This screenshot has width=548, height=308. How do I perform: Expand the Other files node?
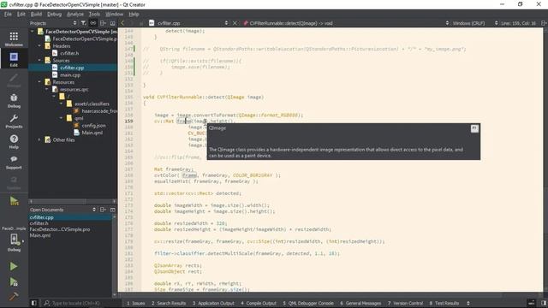tap(39, 139)
